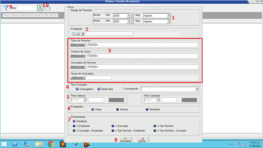
Task: Click the employee document icon
Action: (x=83, y=34)
